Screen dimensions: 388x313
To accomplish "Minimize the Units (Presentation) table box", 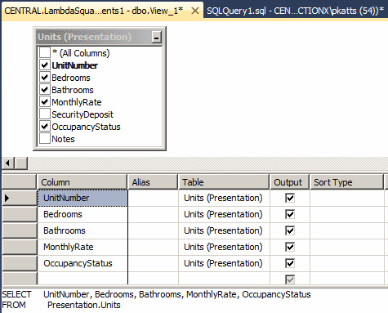I will (x=157, y=38).
